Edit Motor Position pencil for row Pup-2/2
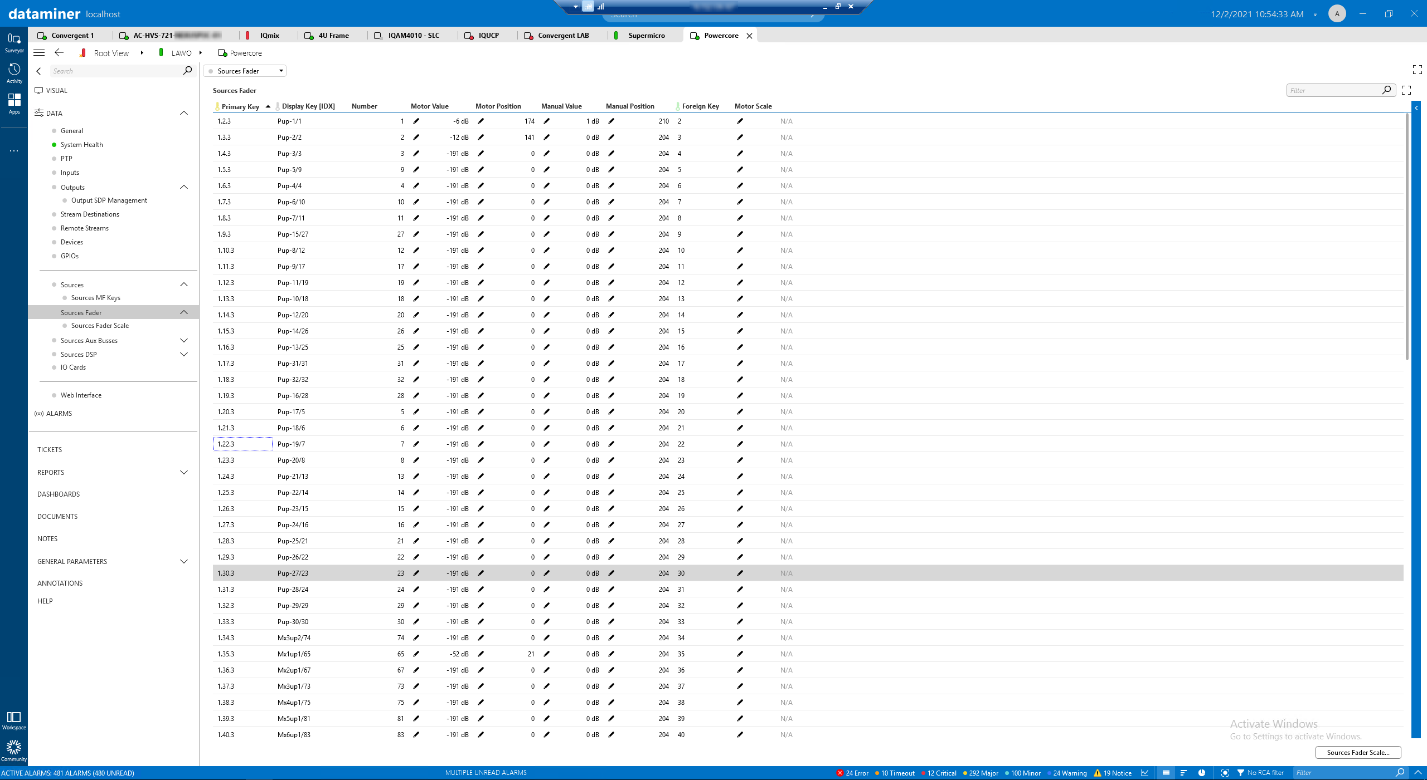This screenshot has height=780, width=1427. coord(480,138)
